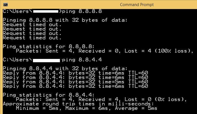The height and width of the screenshot is (114, 197).
Task: Select the last 'Request timed out.' line
Action: 32,38
